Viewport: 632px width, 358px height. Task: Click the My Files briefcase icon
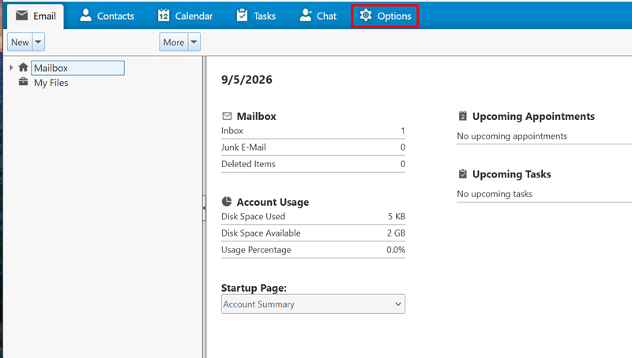pyautogui.click(x=24, y=82)
